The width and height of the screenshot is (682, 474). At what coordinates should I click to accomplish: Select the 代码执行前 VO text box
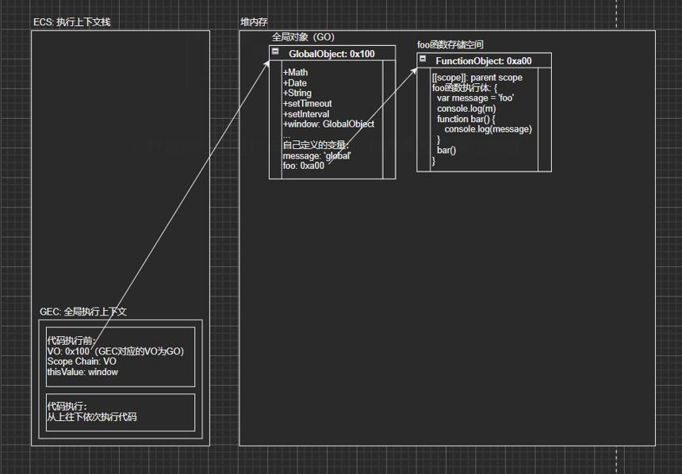tap(121, 357)
